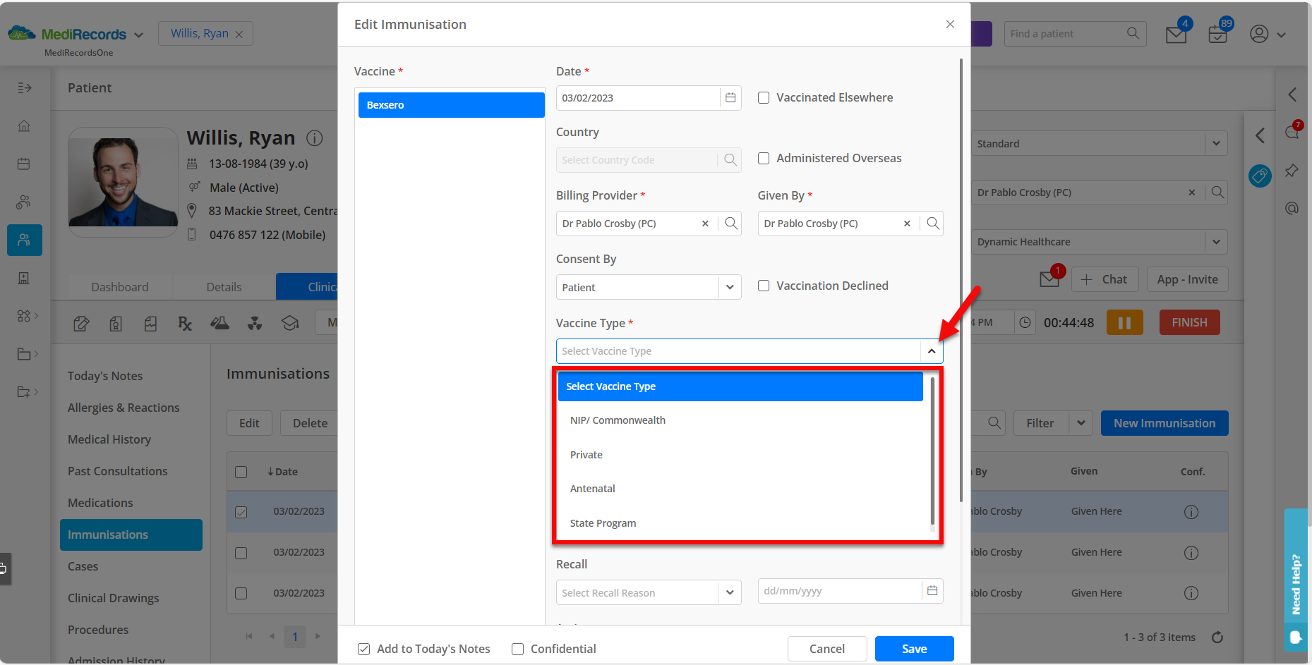Clear the Billing Provider field
Viewport: 1312px width, 665px height.
click(705, 224)
